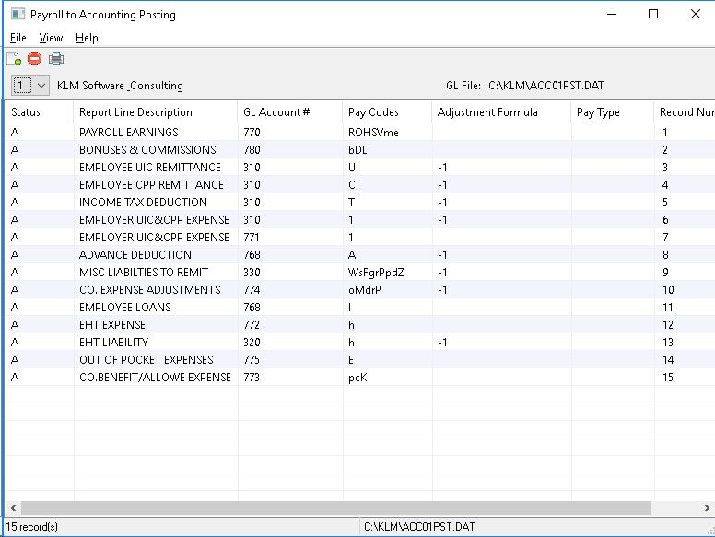715x537 pixels.
Task: Maximize the Payroll to Accounting Posting window
Action: click(653, 14)
